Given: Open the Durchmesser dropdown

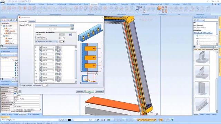Looking at the screenshot, I should (x=46, y=85).
